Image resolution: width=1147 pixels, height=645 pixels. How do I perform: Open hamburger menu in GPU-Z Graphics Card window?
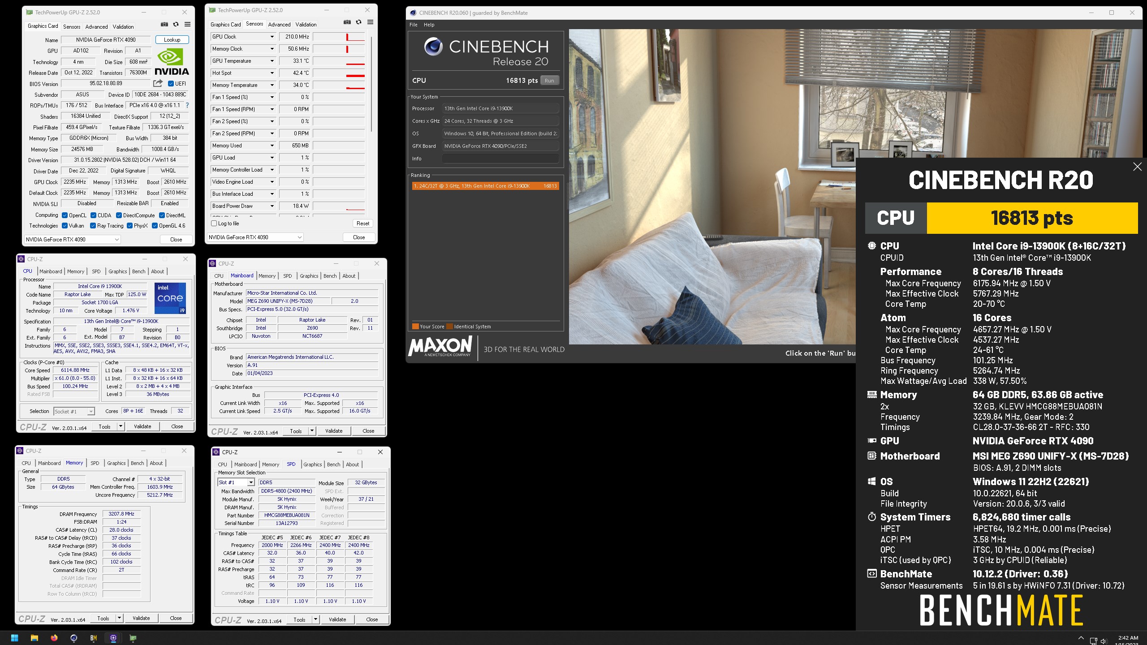point(187,24)
